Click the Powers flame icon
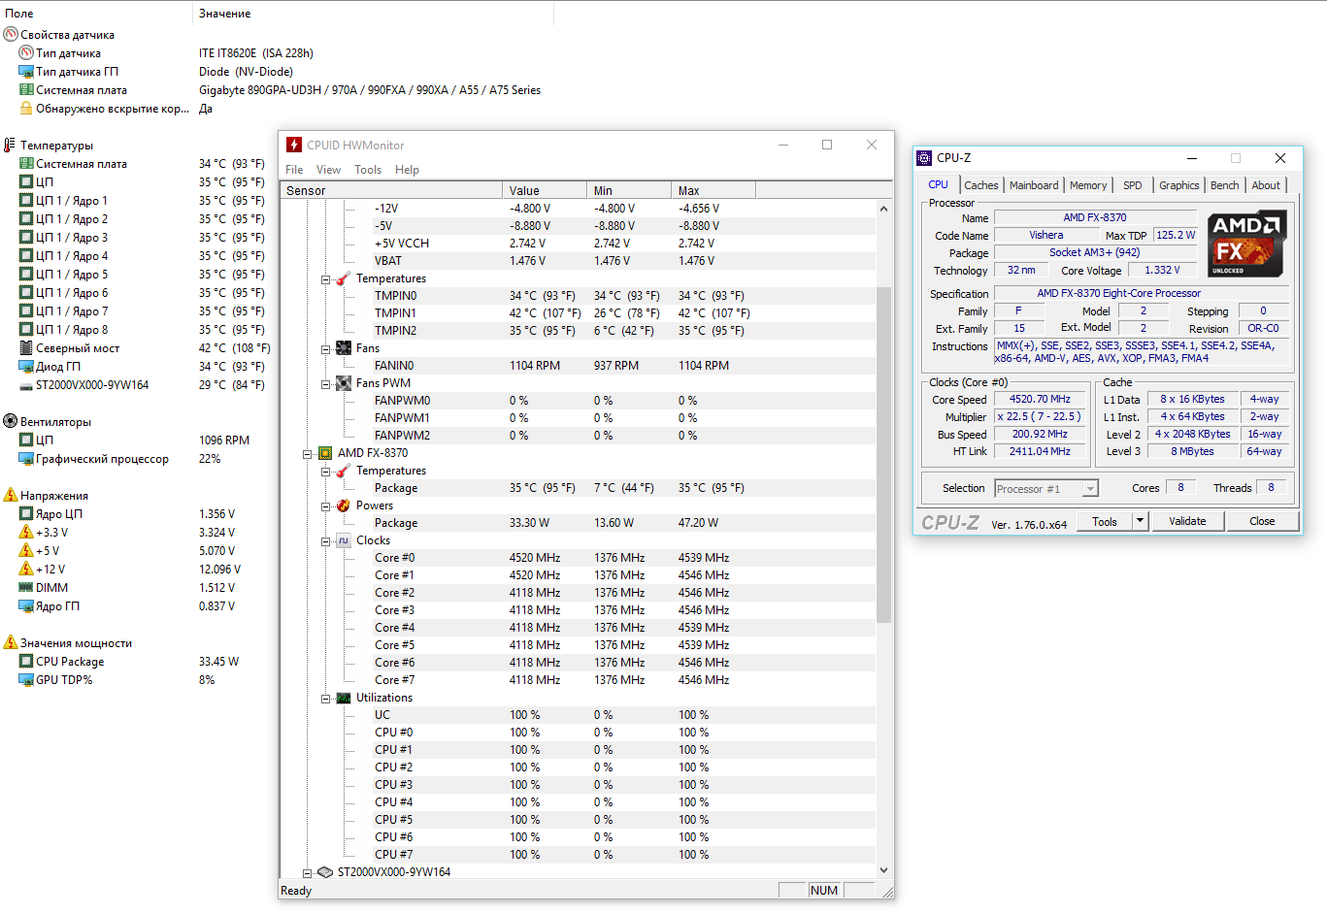Screen dimensions: 1327x914 [x=343, y=506]
